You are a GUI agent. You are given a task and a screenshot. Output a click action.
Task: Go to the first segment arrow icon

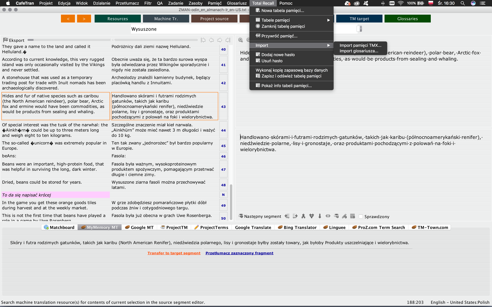point(203,40)
